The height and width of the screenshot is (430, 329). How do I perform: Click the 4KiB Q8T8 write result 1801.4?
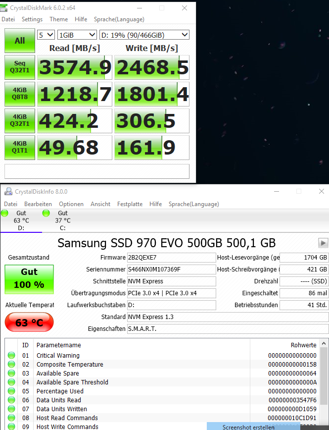click(152, 94)
